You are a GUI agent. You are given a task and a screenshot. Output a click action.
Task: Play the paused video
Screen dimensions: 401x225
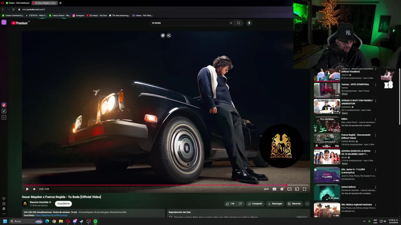27,189
